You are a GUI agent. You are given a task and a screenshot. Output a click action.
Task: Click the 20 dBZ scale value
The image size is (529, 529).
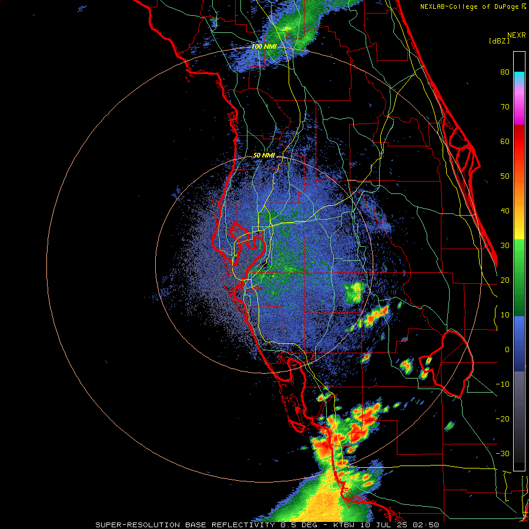coord(505,280)
